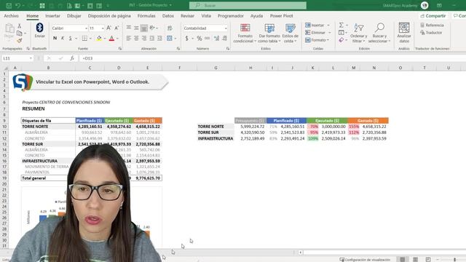Toggle bottom vertical alignment
Viewport: 466px width, 262px height.
[x=144, y=28]
